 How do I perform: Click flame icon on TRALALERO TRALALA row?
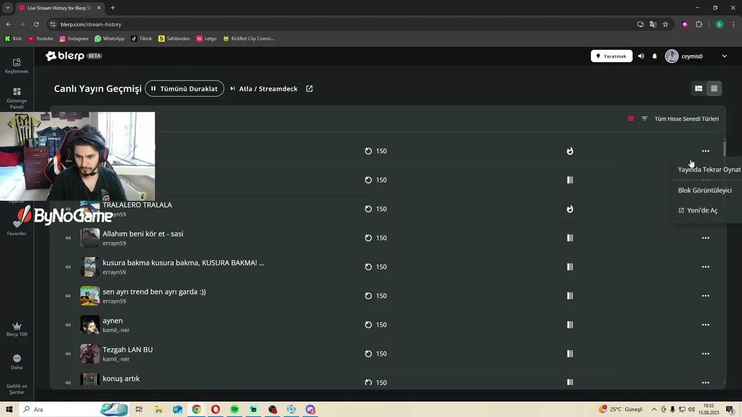570,209
